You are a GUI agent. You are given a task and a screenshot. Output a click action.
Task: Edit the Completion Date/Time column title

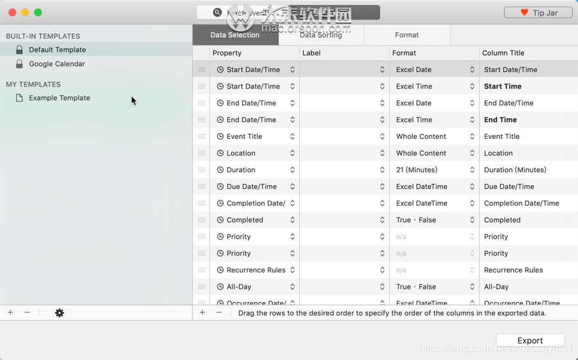tap(521, 203)
